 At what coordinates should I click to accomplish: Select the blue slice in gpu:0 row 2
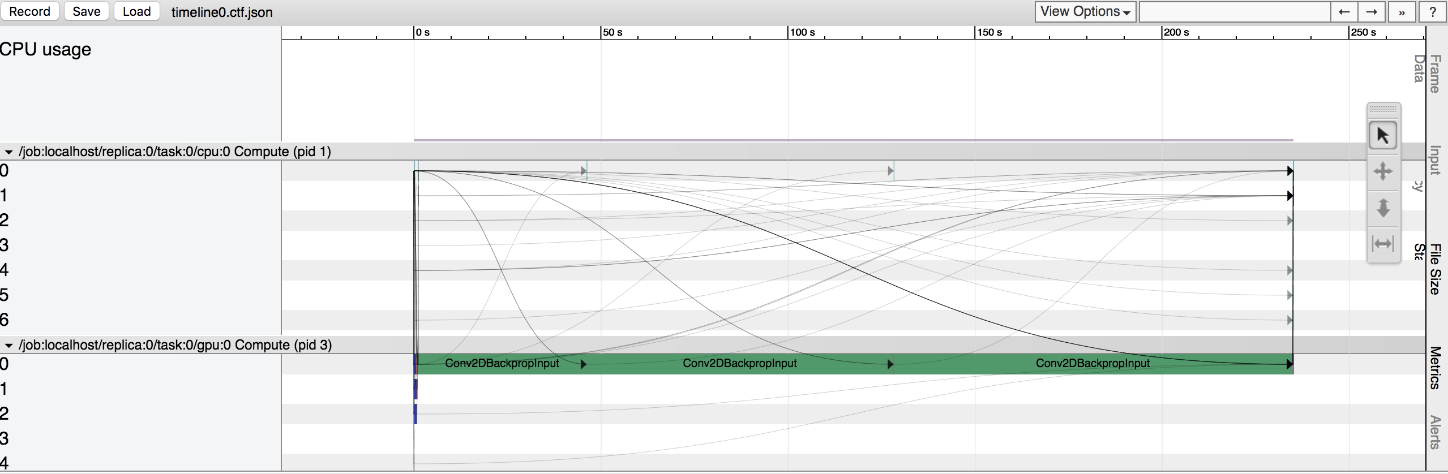coord(415,414)
